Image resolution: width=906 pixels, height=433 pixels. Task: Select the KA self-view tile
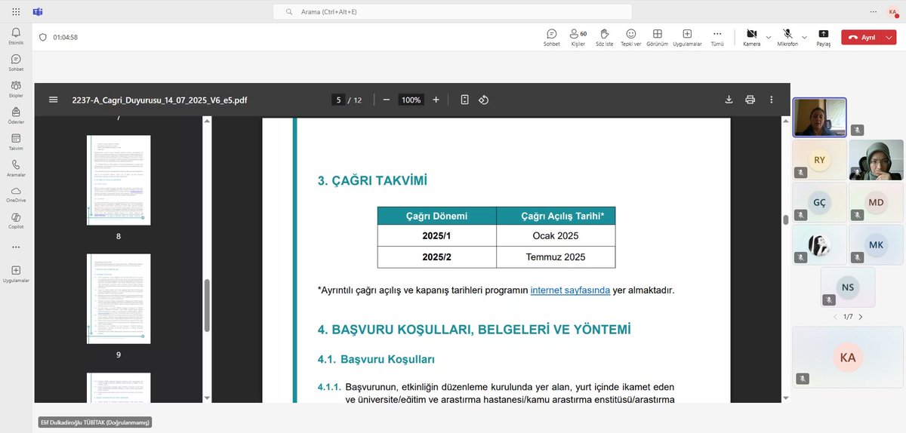coord(848,357)
